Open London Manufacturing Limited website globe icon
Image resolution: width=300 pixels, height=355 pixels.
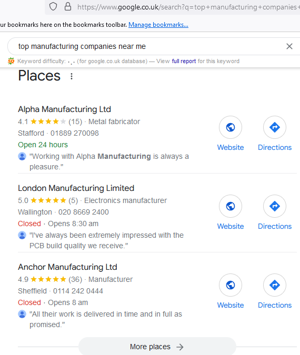click(231, 206)
